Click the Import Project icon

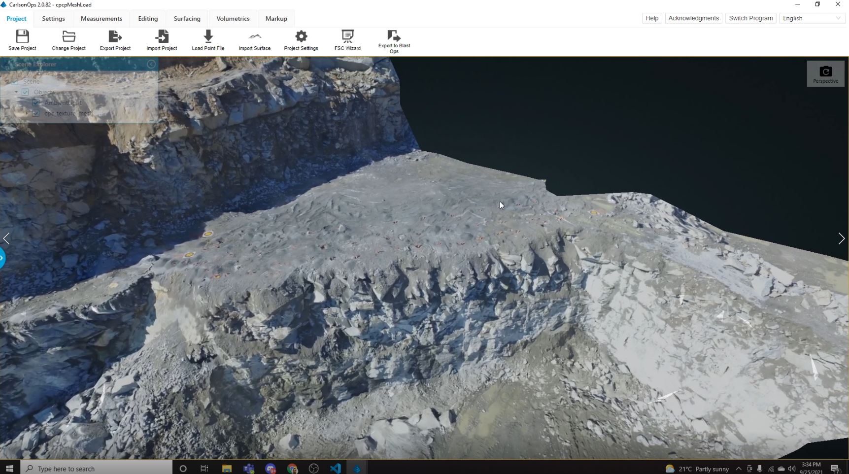coord(162,36)
